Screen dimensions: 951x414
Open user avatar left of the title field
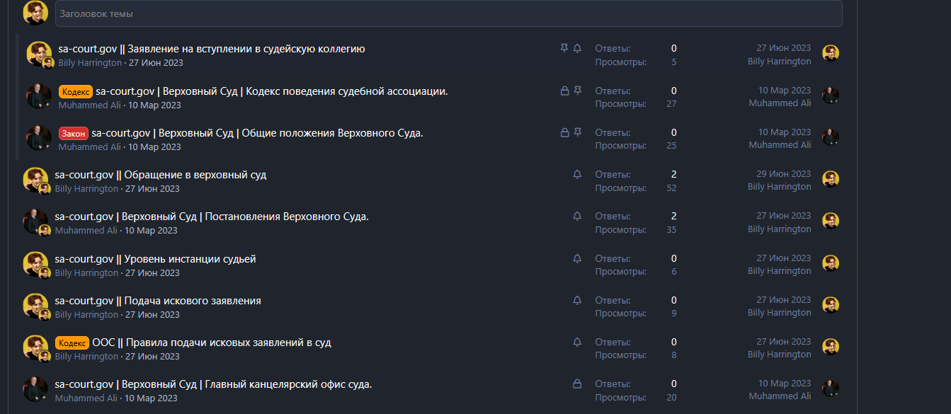(35, 13)
